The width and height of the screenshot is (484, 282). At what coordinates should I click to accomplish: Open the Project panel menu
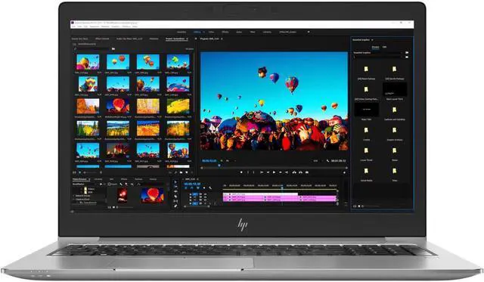pos(187,39)
